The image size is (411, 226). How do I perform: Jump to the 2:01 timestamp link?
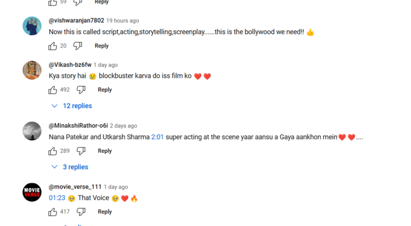157,137
